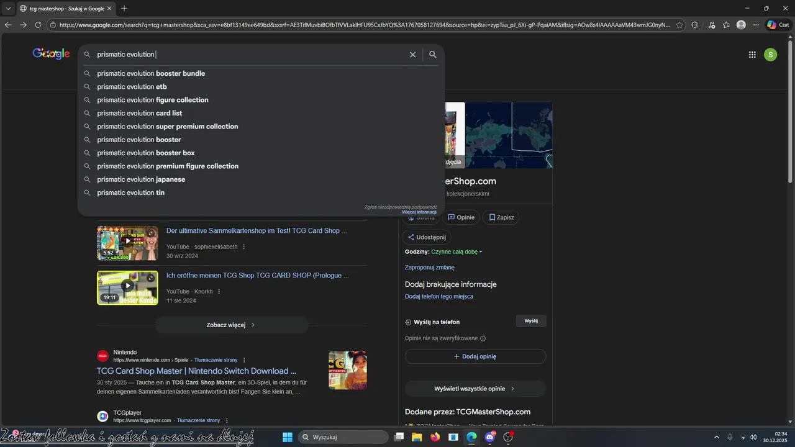This screenshot has height=447, width=795.
Task: Open OBS Studio from the taskbar
Action: 508,437
